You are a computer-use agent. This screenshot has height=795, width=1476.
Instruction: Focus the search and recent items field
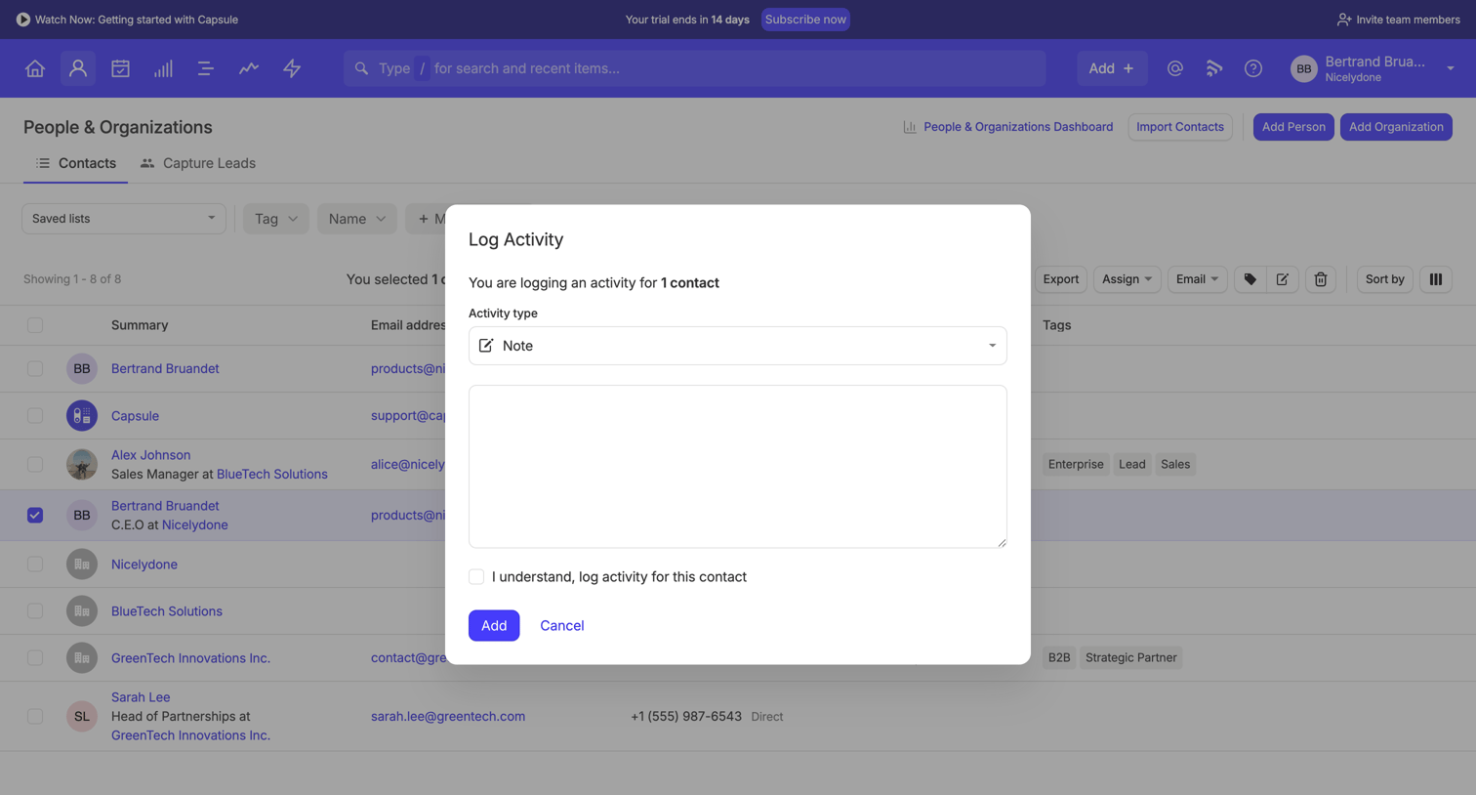click(695, 68)
